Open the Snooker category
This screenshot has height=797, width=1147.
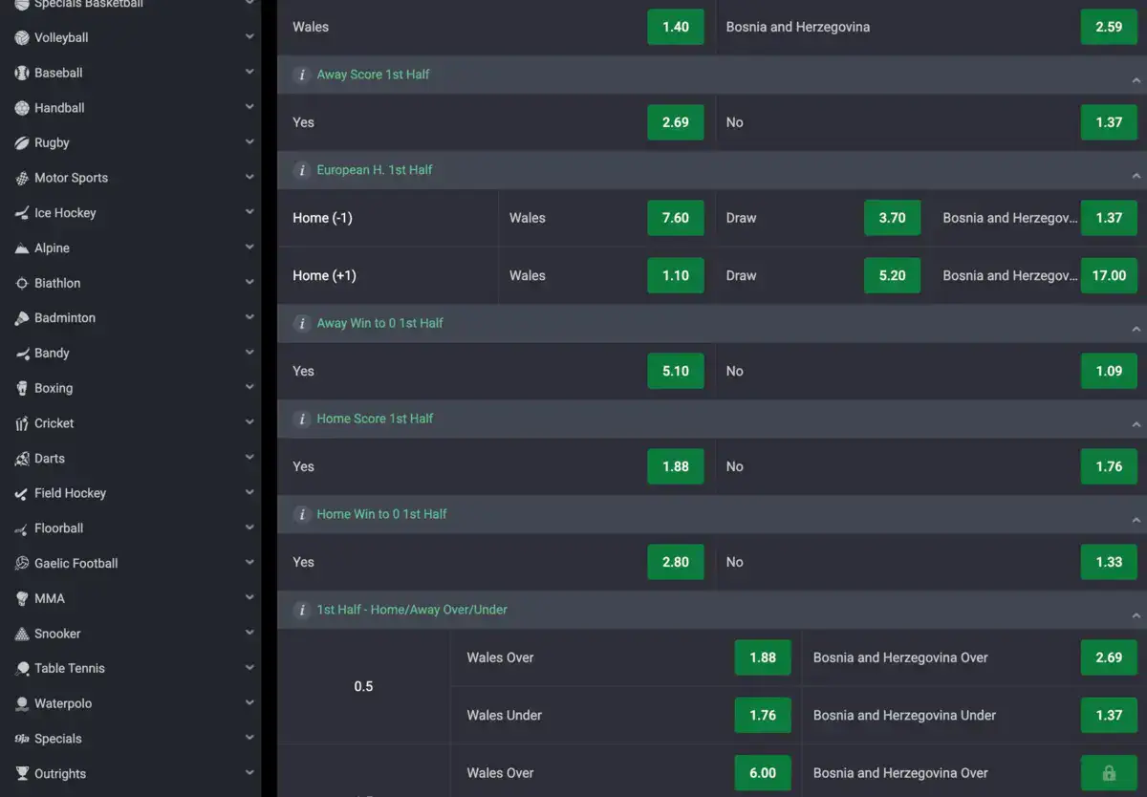[130, 634]
